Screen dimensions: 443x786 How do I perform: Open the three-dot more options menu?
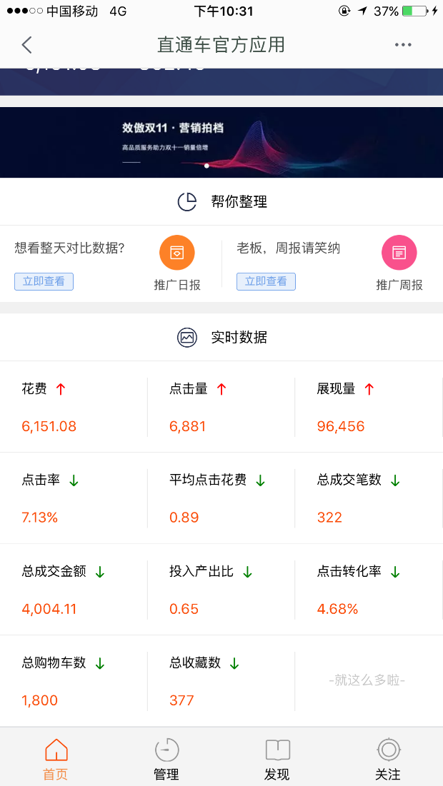(x=403, y=45)
